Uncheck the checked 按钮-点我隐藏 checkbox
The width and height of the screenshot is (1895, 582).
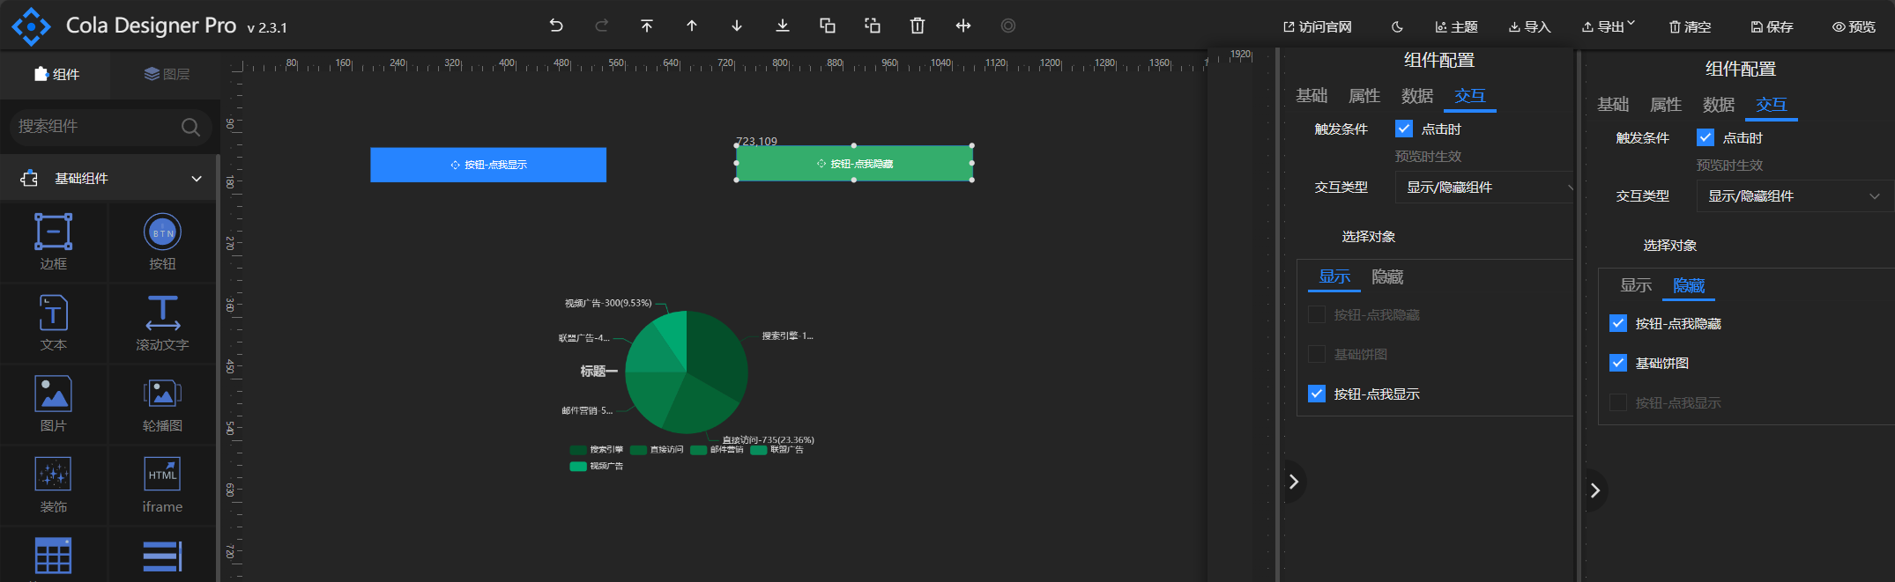pos(1618,323)
